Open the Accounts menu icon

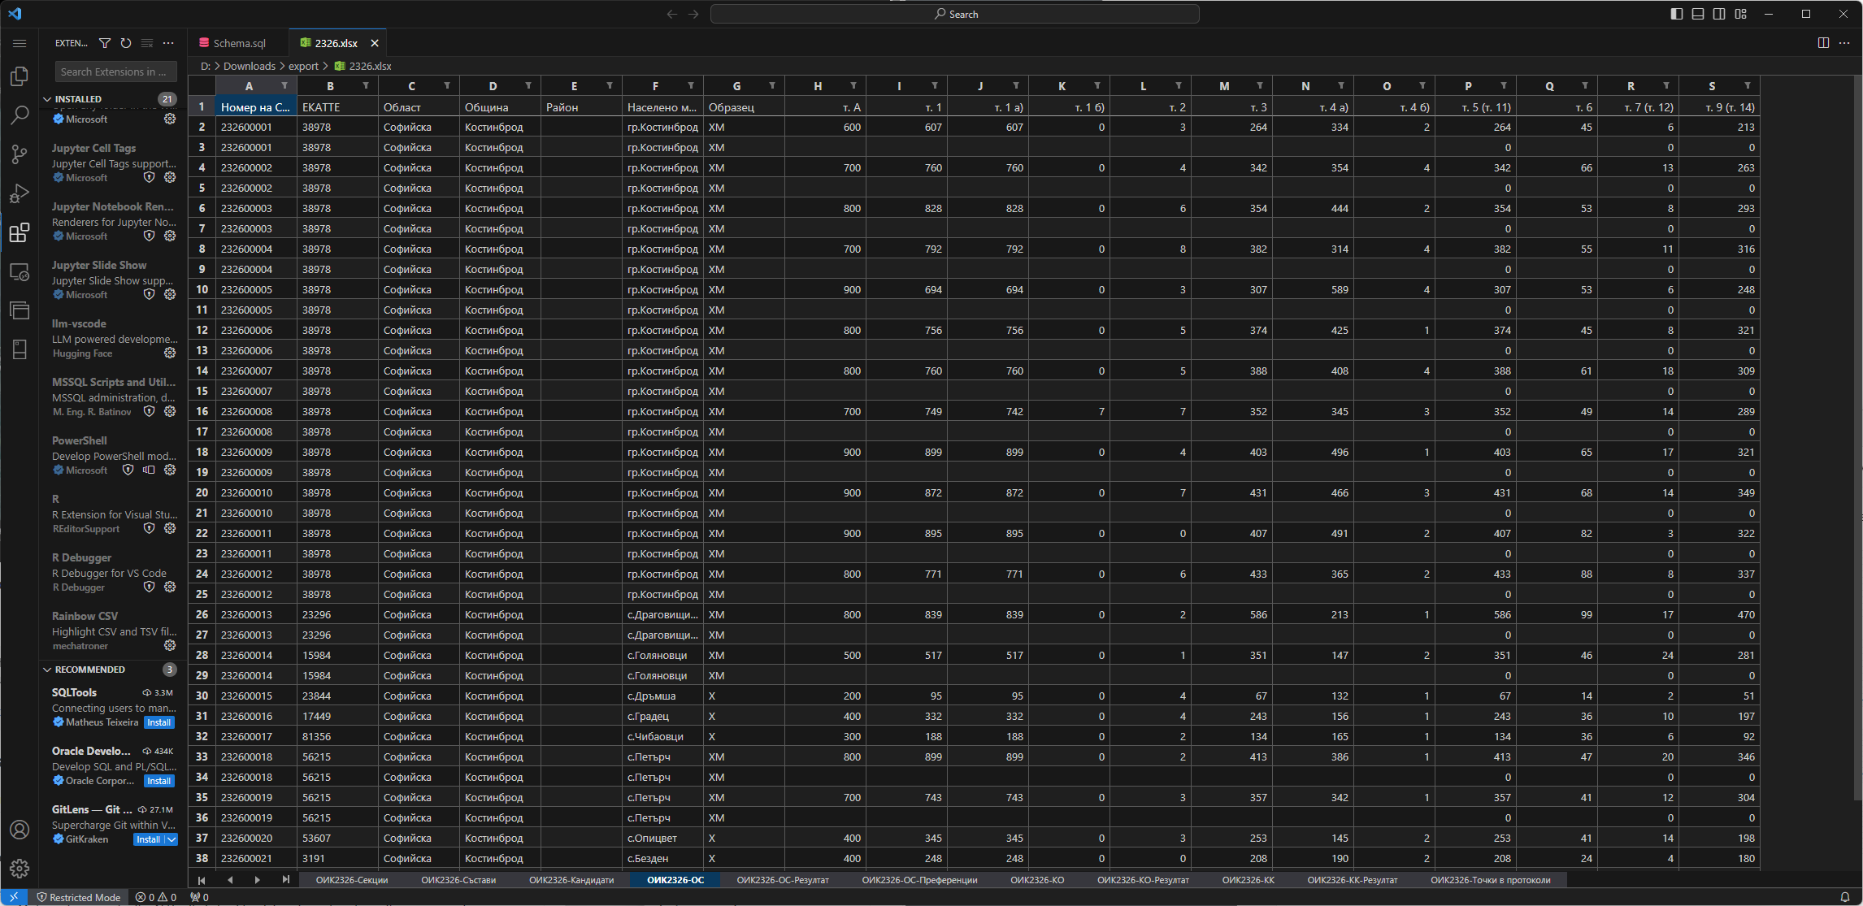[20, 830]
